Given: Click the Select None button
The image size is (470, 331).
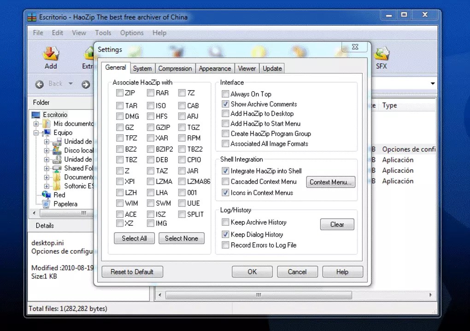Looking at the screenshot, I should 182,238.
